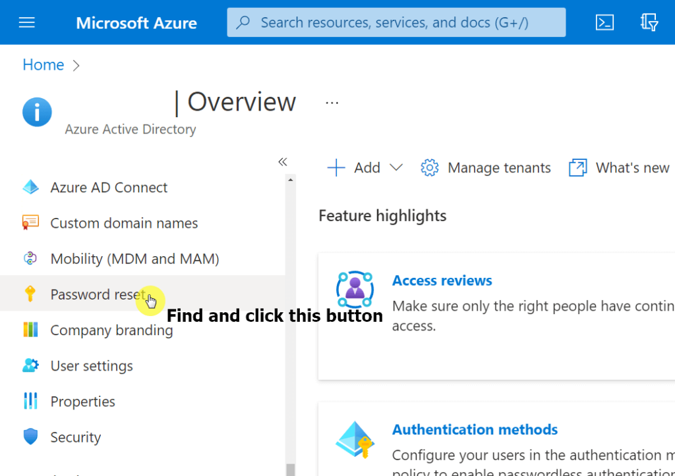Open the directory and subscription filter
This screenshot has height=476, width=675.
(x=649, y=22)
